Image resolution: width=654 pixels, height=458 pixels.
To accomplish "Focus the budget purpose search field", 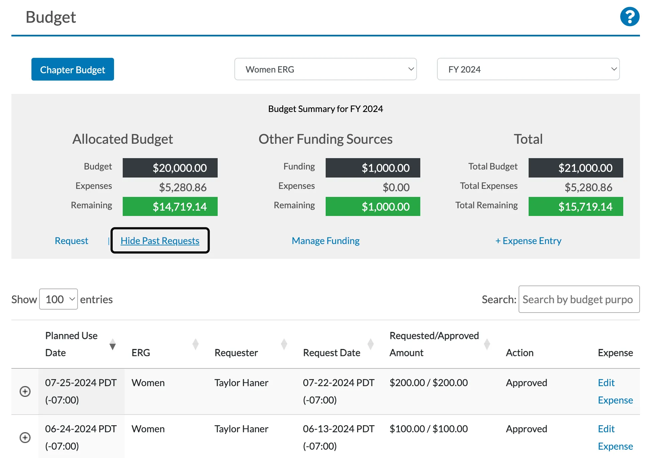I will tap(579, 299).
